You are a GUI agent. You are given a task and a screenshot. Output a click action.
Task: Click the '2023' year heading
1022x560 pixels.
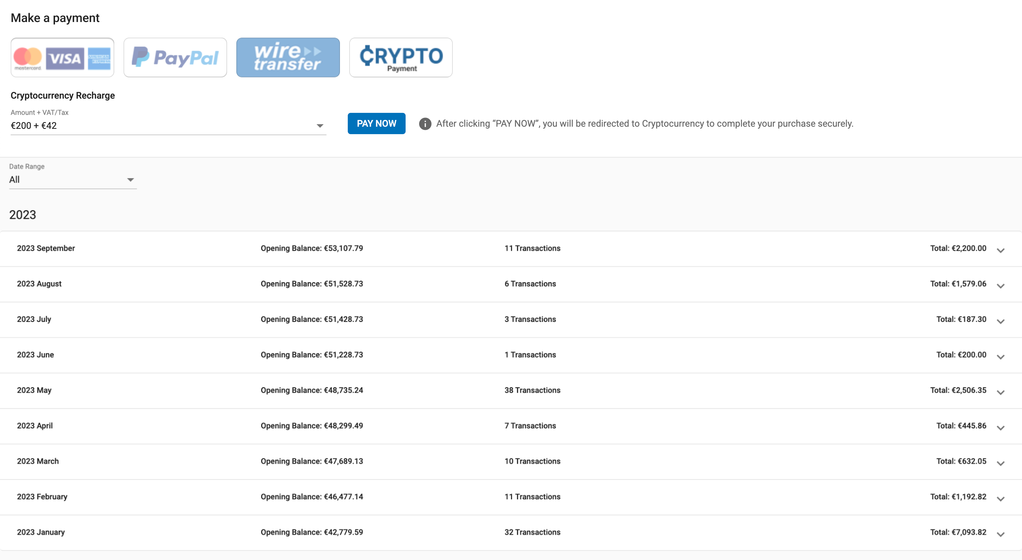(23, 215)
